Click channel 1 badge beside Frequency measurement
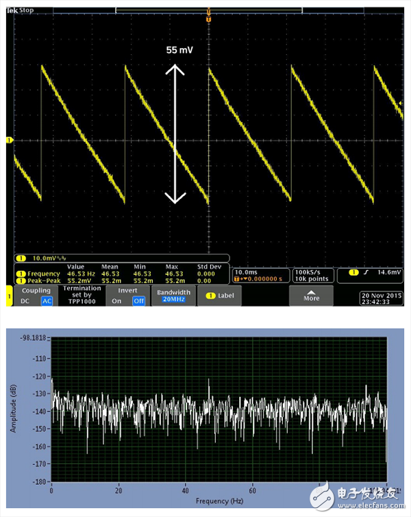Image resolution: width=411 pixels, height=517 pixels. tap(20, 273)
